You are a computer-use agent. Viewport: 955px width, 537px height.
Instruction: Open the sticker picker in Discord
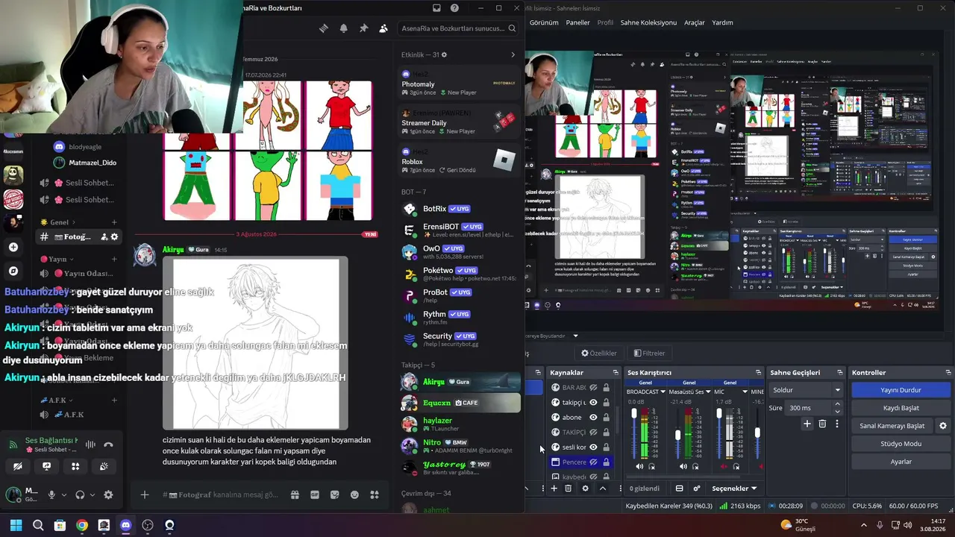point(334,494)
